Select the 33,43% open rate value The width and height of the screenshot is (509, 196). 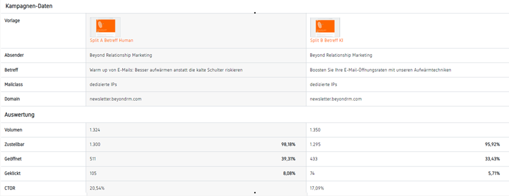coord(492,159)
